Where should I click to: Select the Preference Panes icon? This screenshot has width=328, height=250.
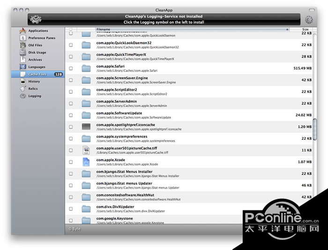(22, 38)
